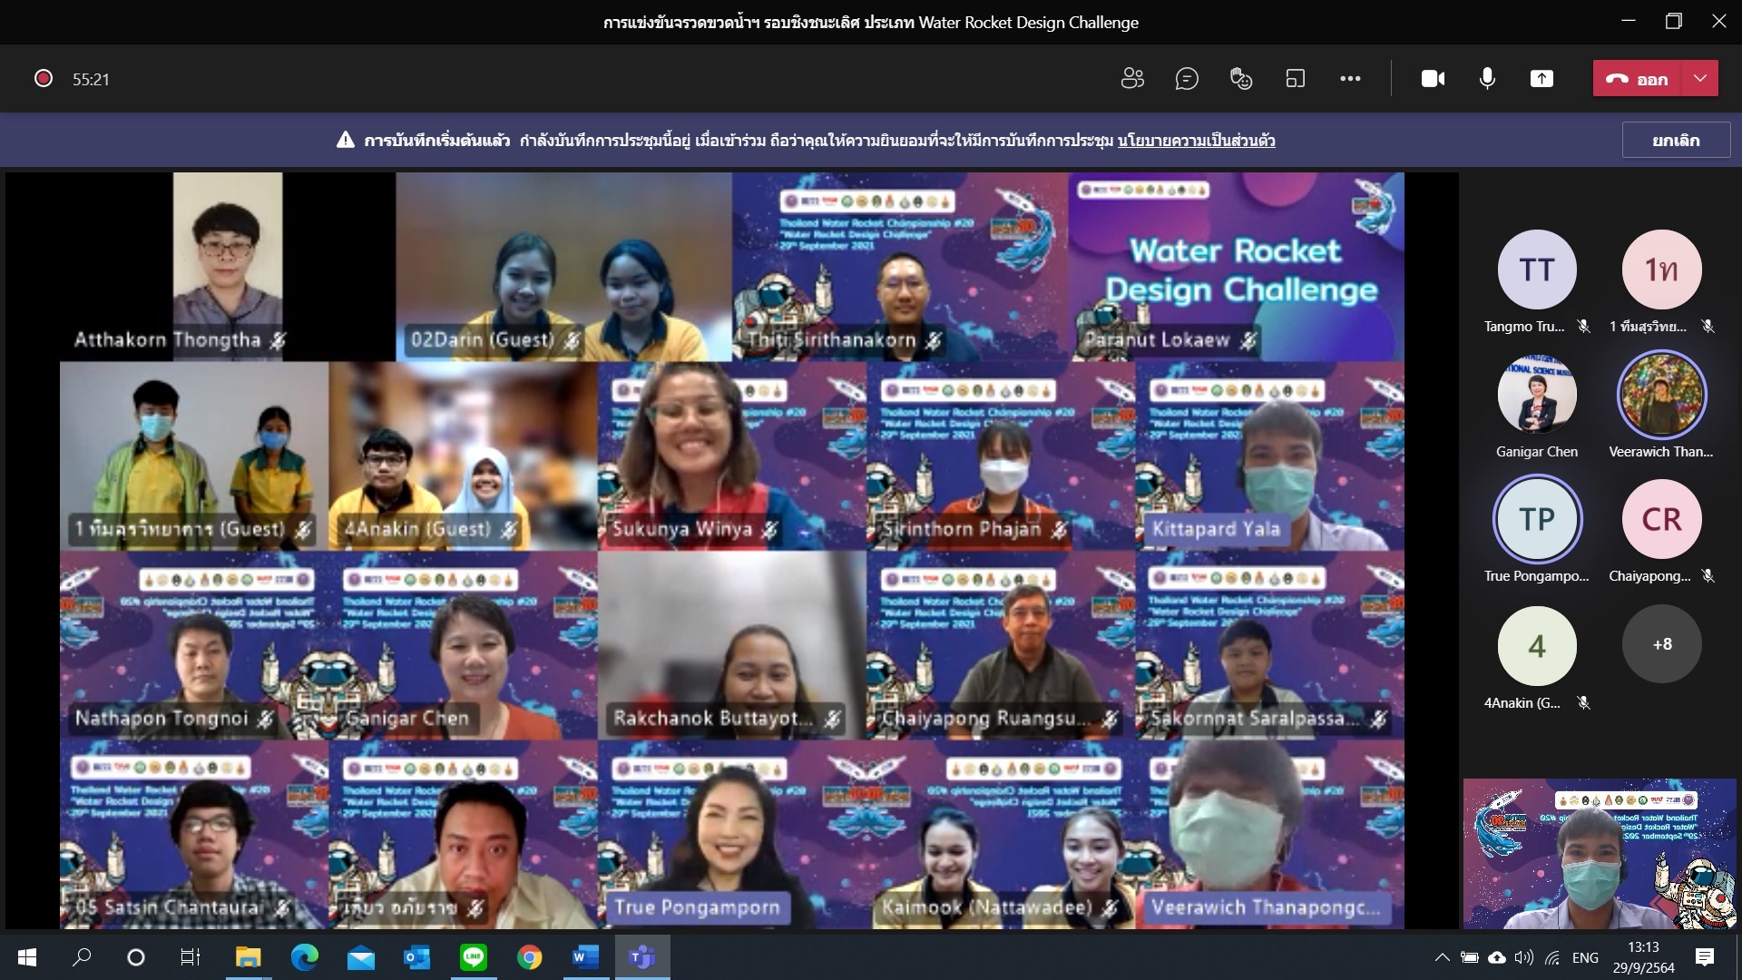This screenshot has height=980, width=1742.
Task: Toggle the microphone mute
Action: click(x=1487, y=79)
